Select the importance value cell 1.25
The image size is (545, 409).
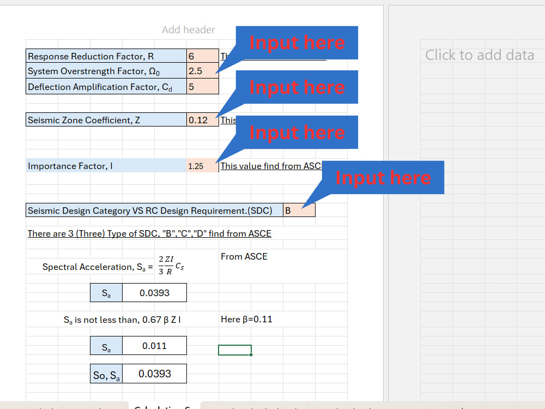tap(203, 166)
